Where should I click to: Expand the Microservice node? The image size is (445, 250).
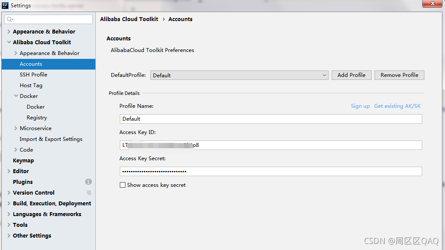click(15, 128)
